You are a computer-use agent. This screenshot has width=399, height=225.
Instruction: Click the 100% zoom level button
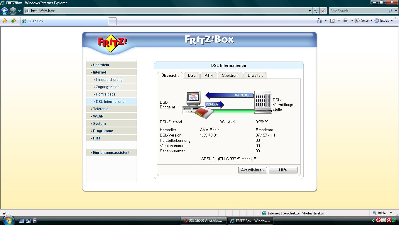pyautogui.click(x=379, y=213)
